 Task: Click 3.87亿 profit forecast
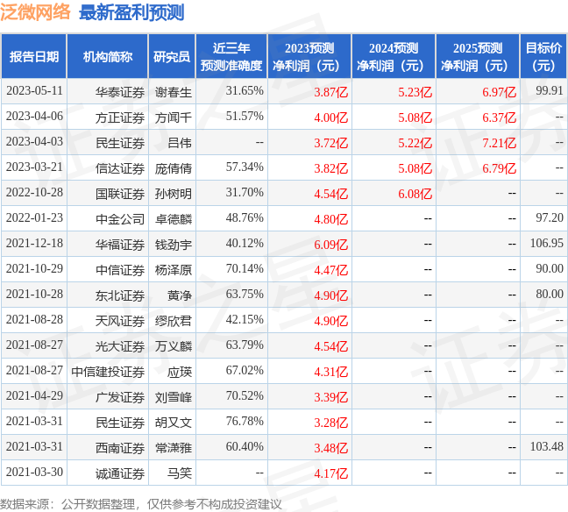pos(330,92)
